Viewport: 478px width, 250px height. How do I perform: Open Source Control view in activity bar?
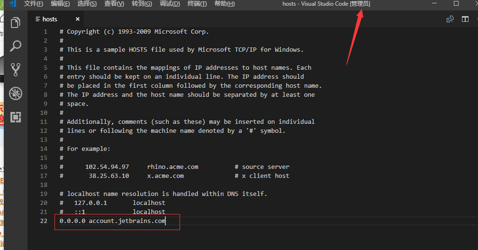[x=16, y=70]
